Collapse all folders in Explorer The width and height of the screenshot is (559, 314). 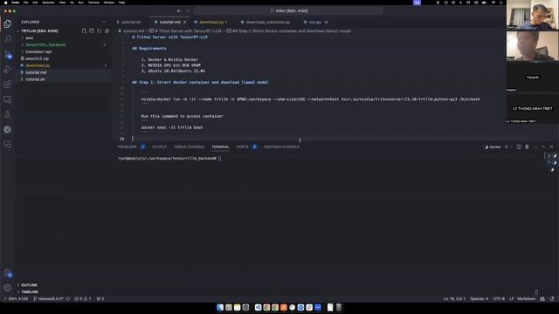(107, 31)
